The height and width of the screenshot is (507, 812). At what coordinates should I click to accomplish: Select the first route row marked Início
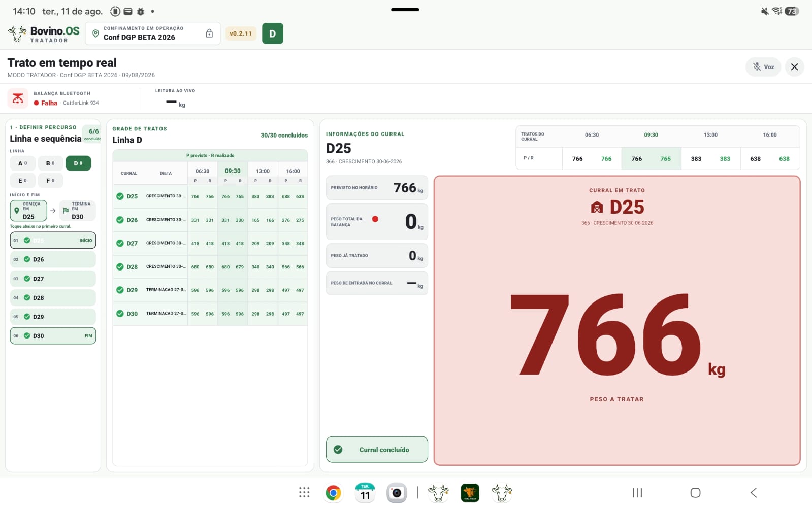click(x=53, y=241)
